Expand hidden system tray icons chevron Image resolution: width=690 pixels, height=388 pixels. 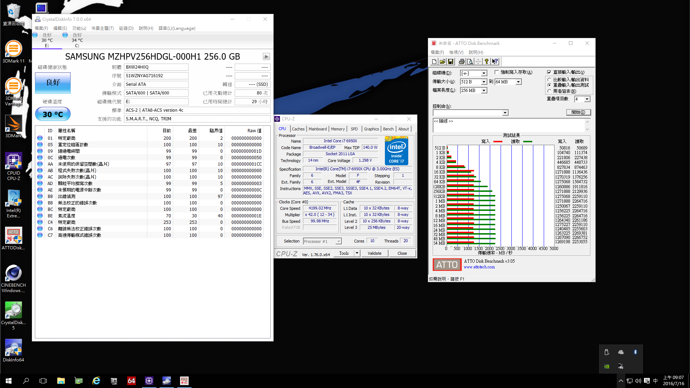pos(621,381)
